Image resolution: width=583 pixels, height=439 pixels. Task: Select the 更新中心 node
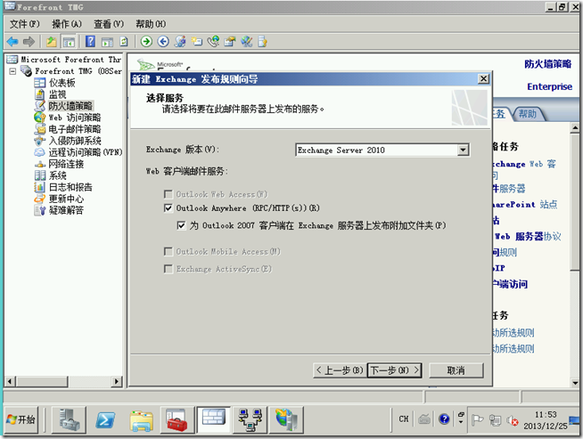[x=66, y=199]
